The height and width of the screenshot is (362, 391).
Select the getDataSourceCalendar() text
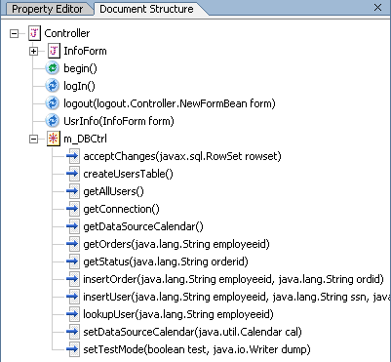pos(143,226)
